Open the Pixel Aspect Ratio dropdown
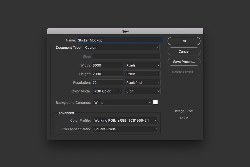This screenshot has width=250, height=167. 125,129
